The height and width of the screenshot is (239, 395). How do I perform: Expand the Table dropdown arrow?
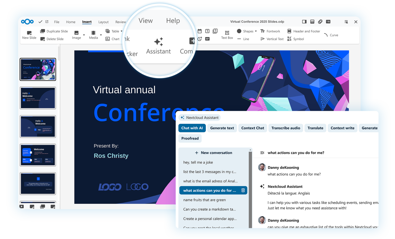coord(121,31)
